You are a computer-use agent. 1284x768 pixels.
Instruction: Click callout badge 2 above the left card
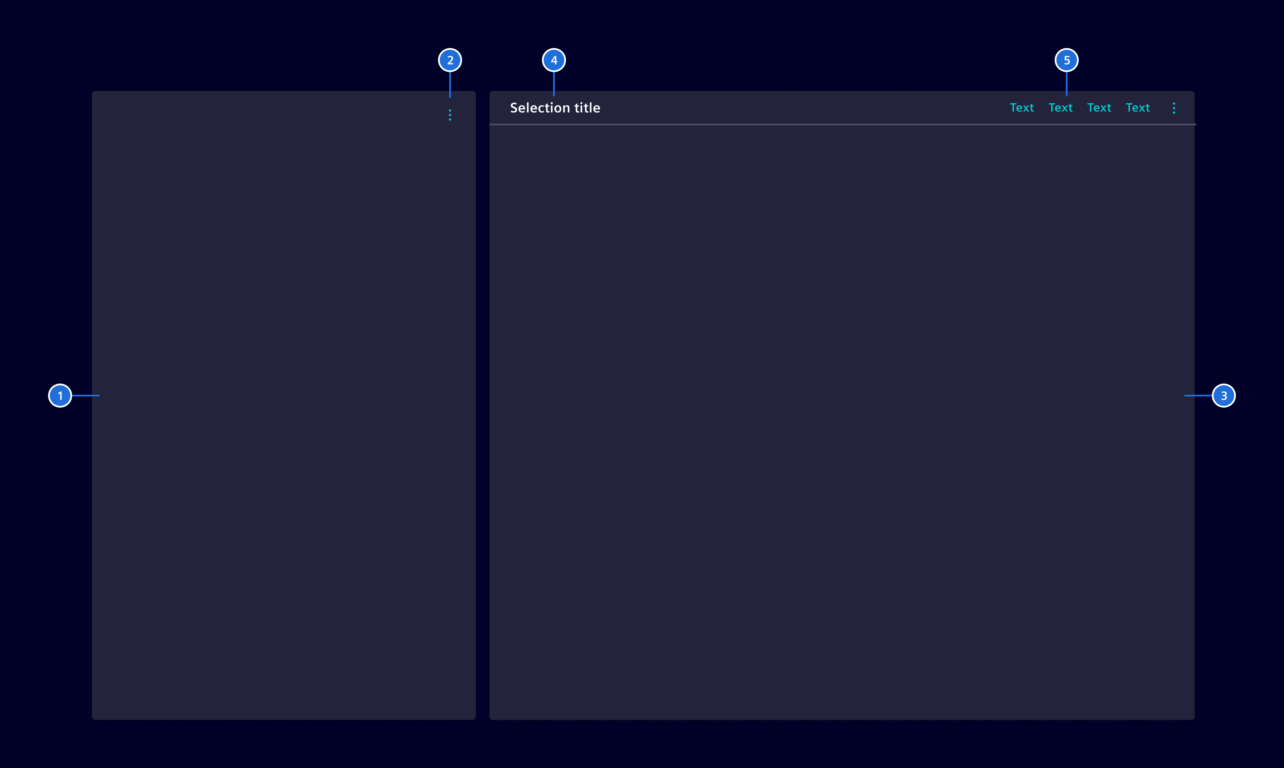450,60
